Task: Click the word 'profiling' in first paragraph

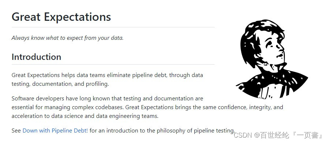Action: coord(97,84)
